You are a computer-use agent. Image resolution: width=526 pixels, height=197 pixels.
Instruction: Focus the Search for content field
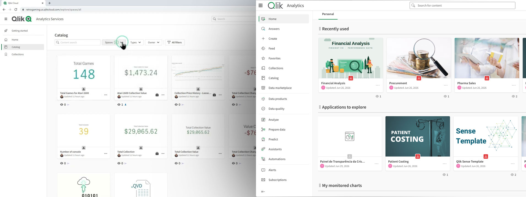[462, 6]
